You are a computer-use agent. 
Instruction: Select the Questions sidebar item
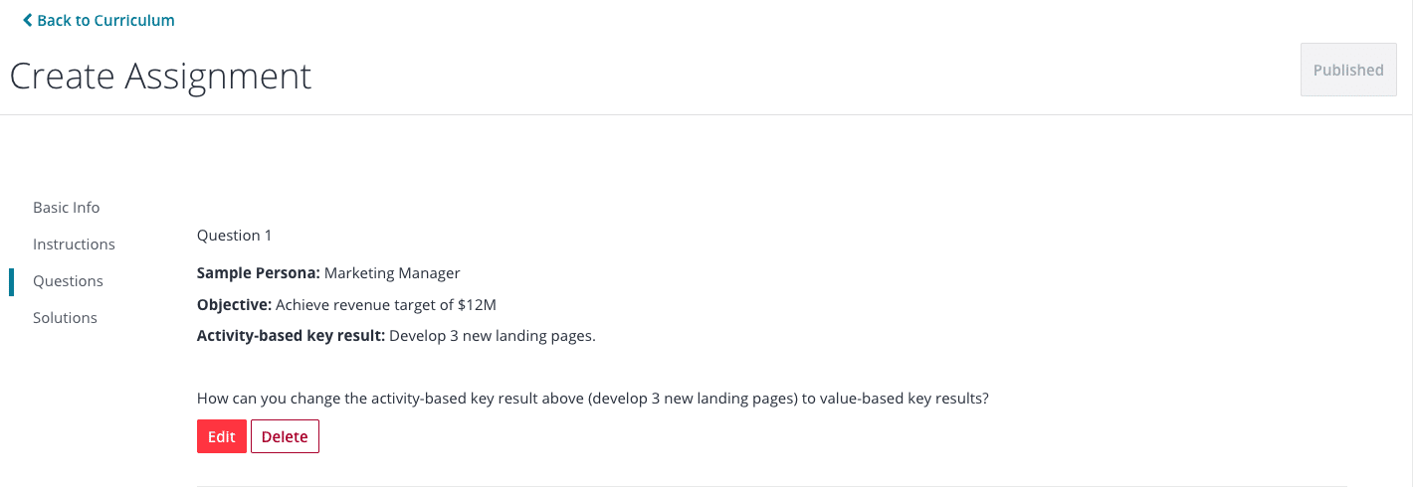68,281
